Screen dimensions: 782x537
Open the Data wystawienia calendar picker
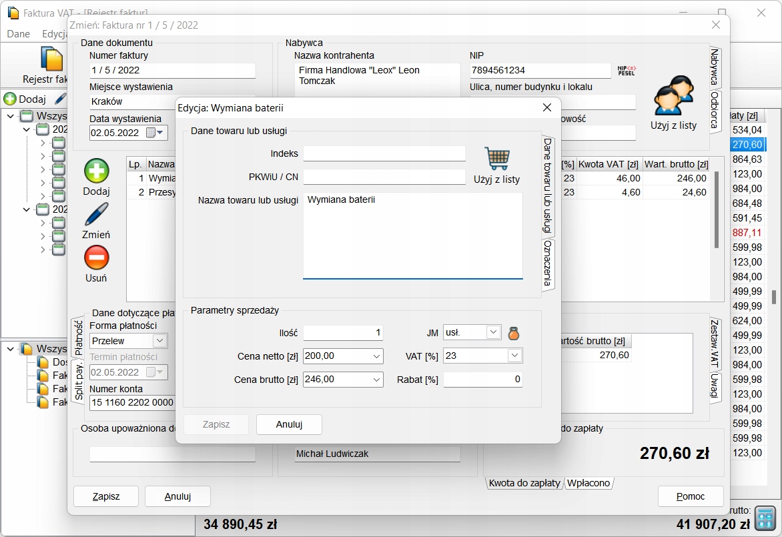[155, 133]
